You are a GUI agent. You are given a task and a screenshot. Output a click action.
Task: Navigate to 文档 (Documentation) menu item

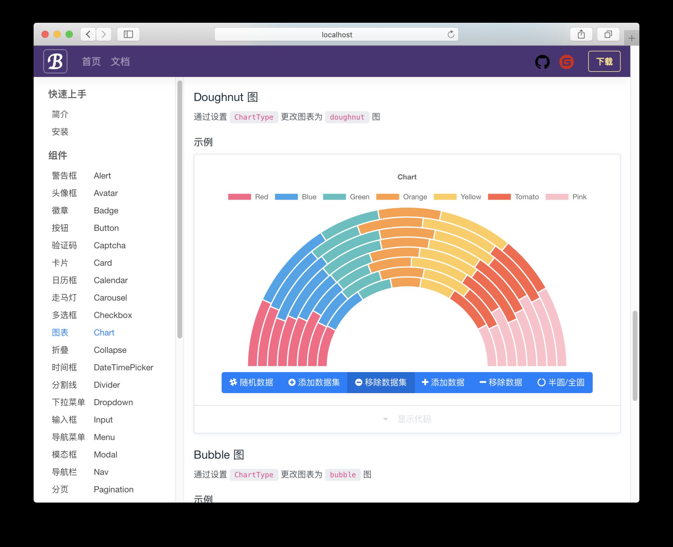pyautogui.click(x=121, y=61)
